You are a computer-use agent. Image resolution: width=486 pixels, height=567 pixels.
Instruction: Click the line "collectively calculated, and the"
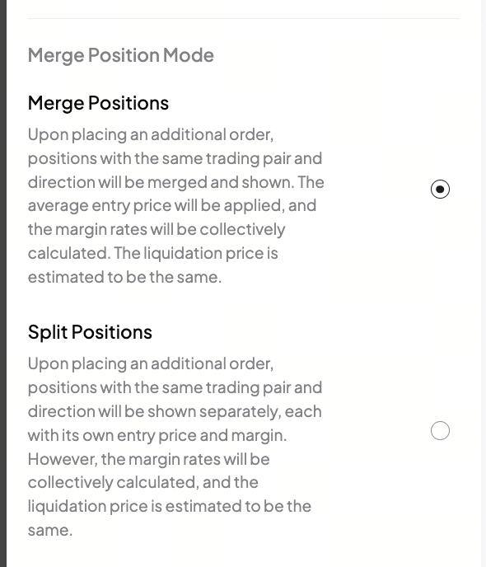(143, 483)
